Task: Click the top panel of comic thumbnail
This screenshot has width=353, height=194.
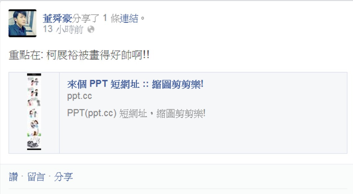Action: (34, 82)
